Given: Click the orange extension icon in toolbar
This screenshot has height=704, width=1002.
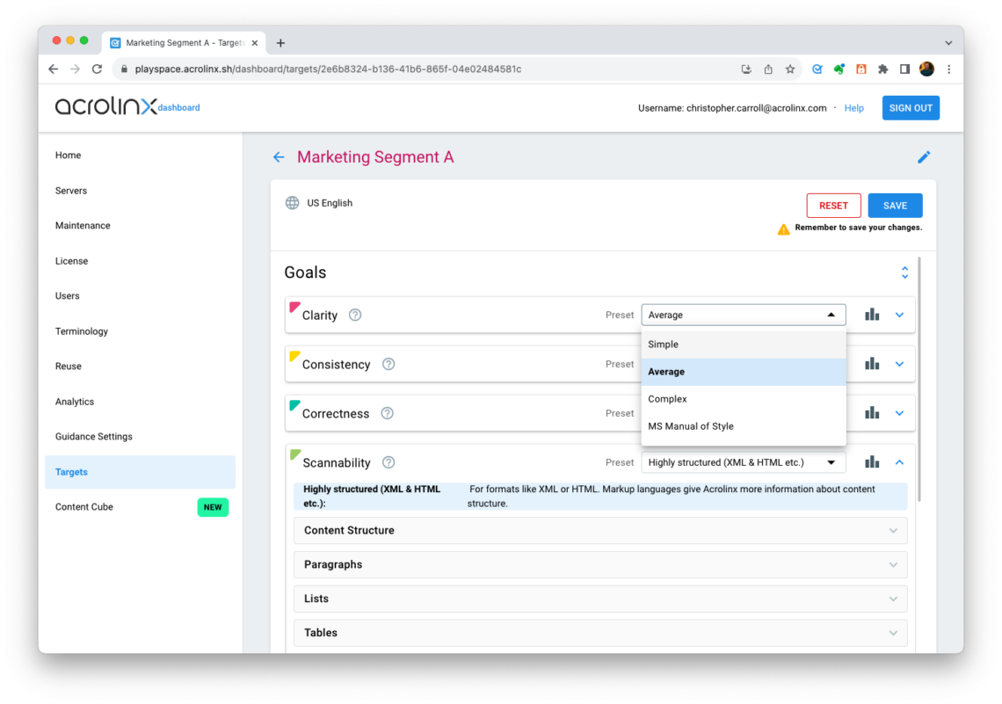Looking at the screenshot, I should tap(860, 69).
